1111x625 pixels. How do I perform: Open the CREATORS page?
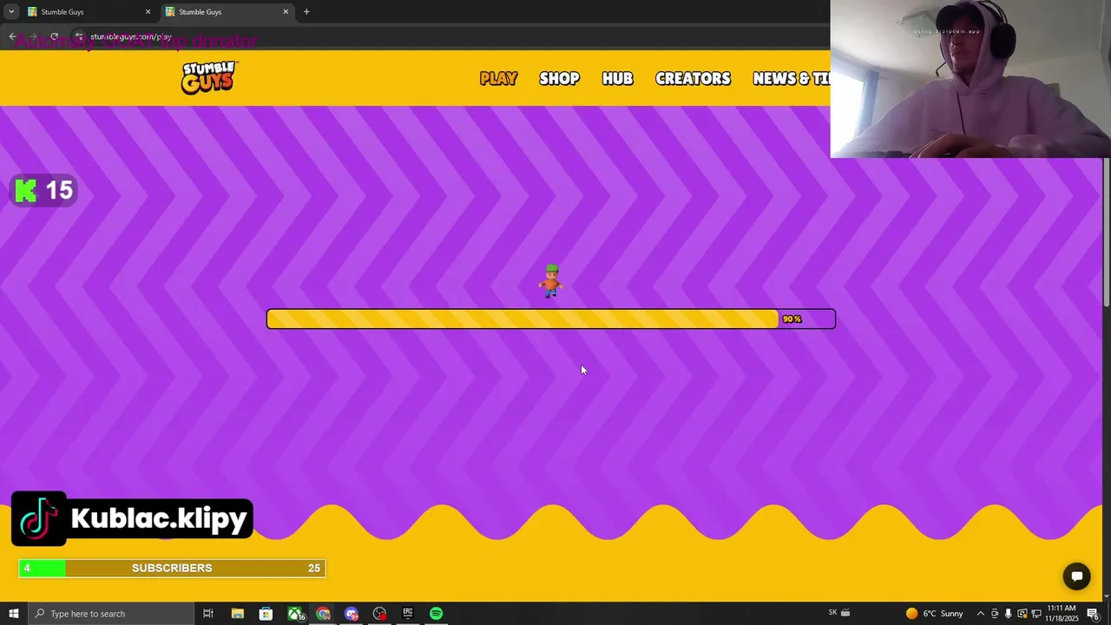pos(693,78)
